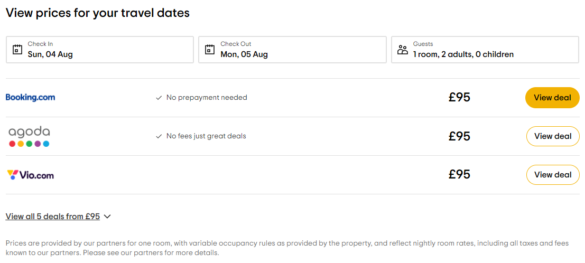The image size is (585, 263).
Task: Expand the chevron next to View all 5 deals
Action: coord(108,217)
